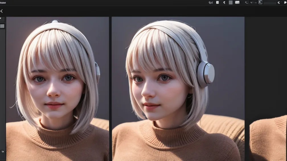Click the small circle icon at the sidebar bottom

3,152
